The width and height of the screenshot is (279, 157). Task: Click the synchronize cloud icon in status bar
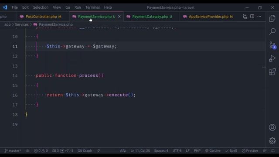27,150
